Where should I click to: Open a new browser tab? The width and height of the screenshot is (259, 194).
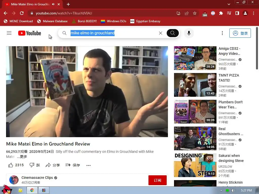[x=68, y=4]
